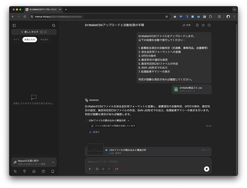Click the Gmail connector icon

click(116, 169)
